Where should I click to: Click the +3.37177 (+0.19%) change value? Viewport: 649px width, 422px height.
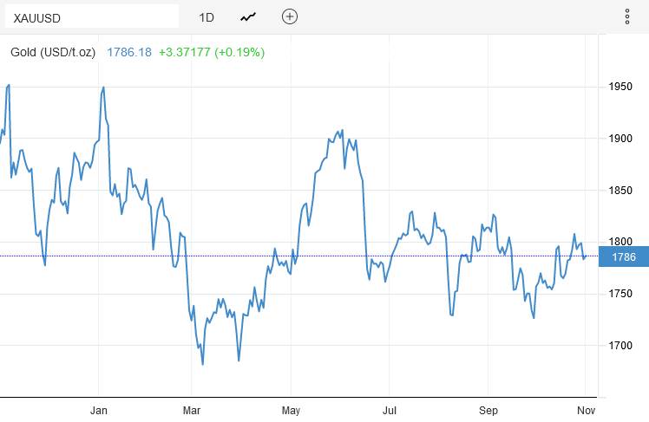click(212, 53)
